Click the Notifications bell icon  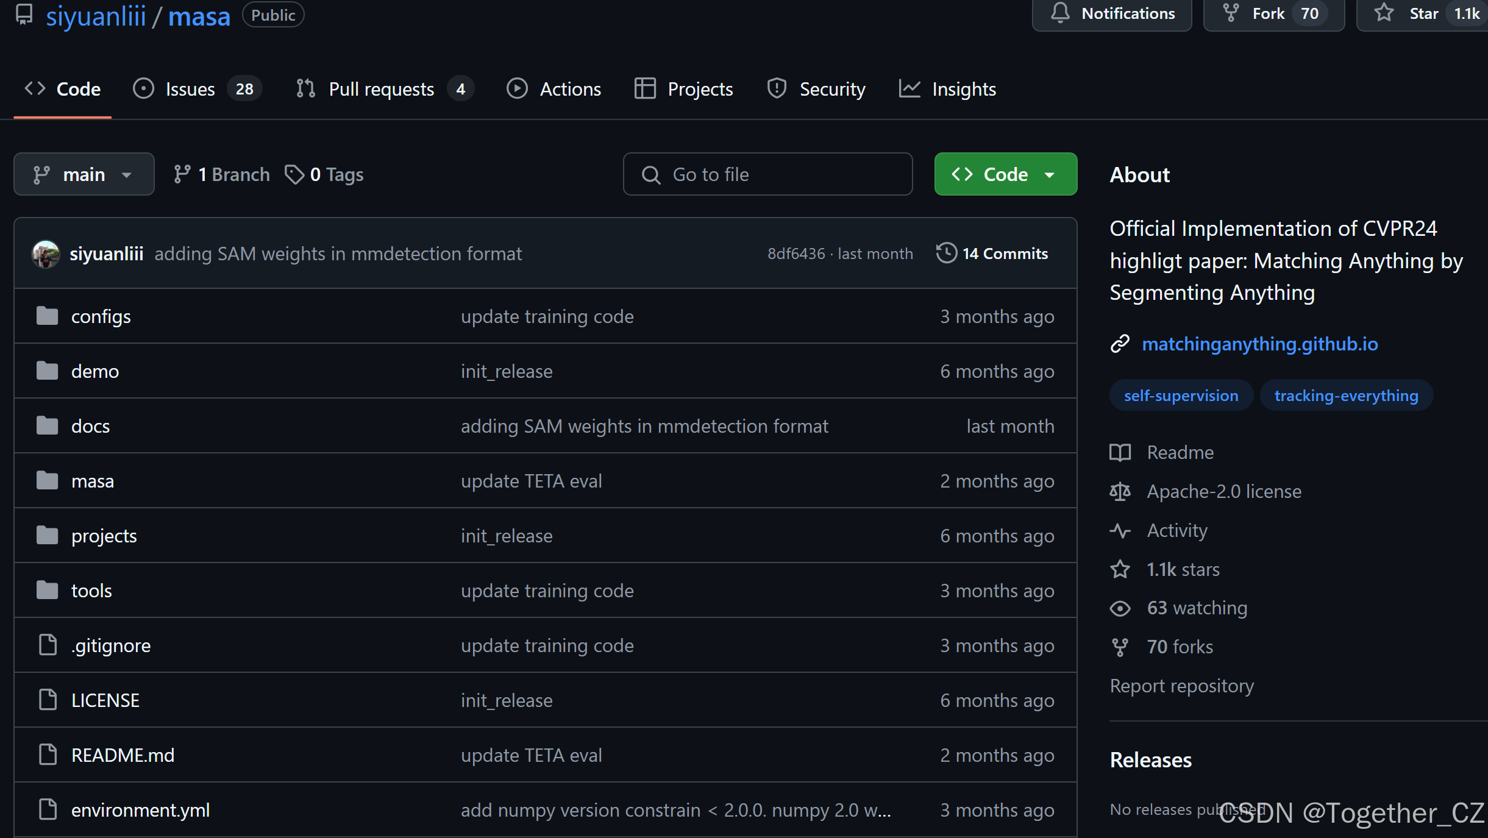[1060, 13]
